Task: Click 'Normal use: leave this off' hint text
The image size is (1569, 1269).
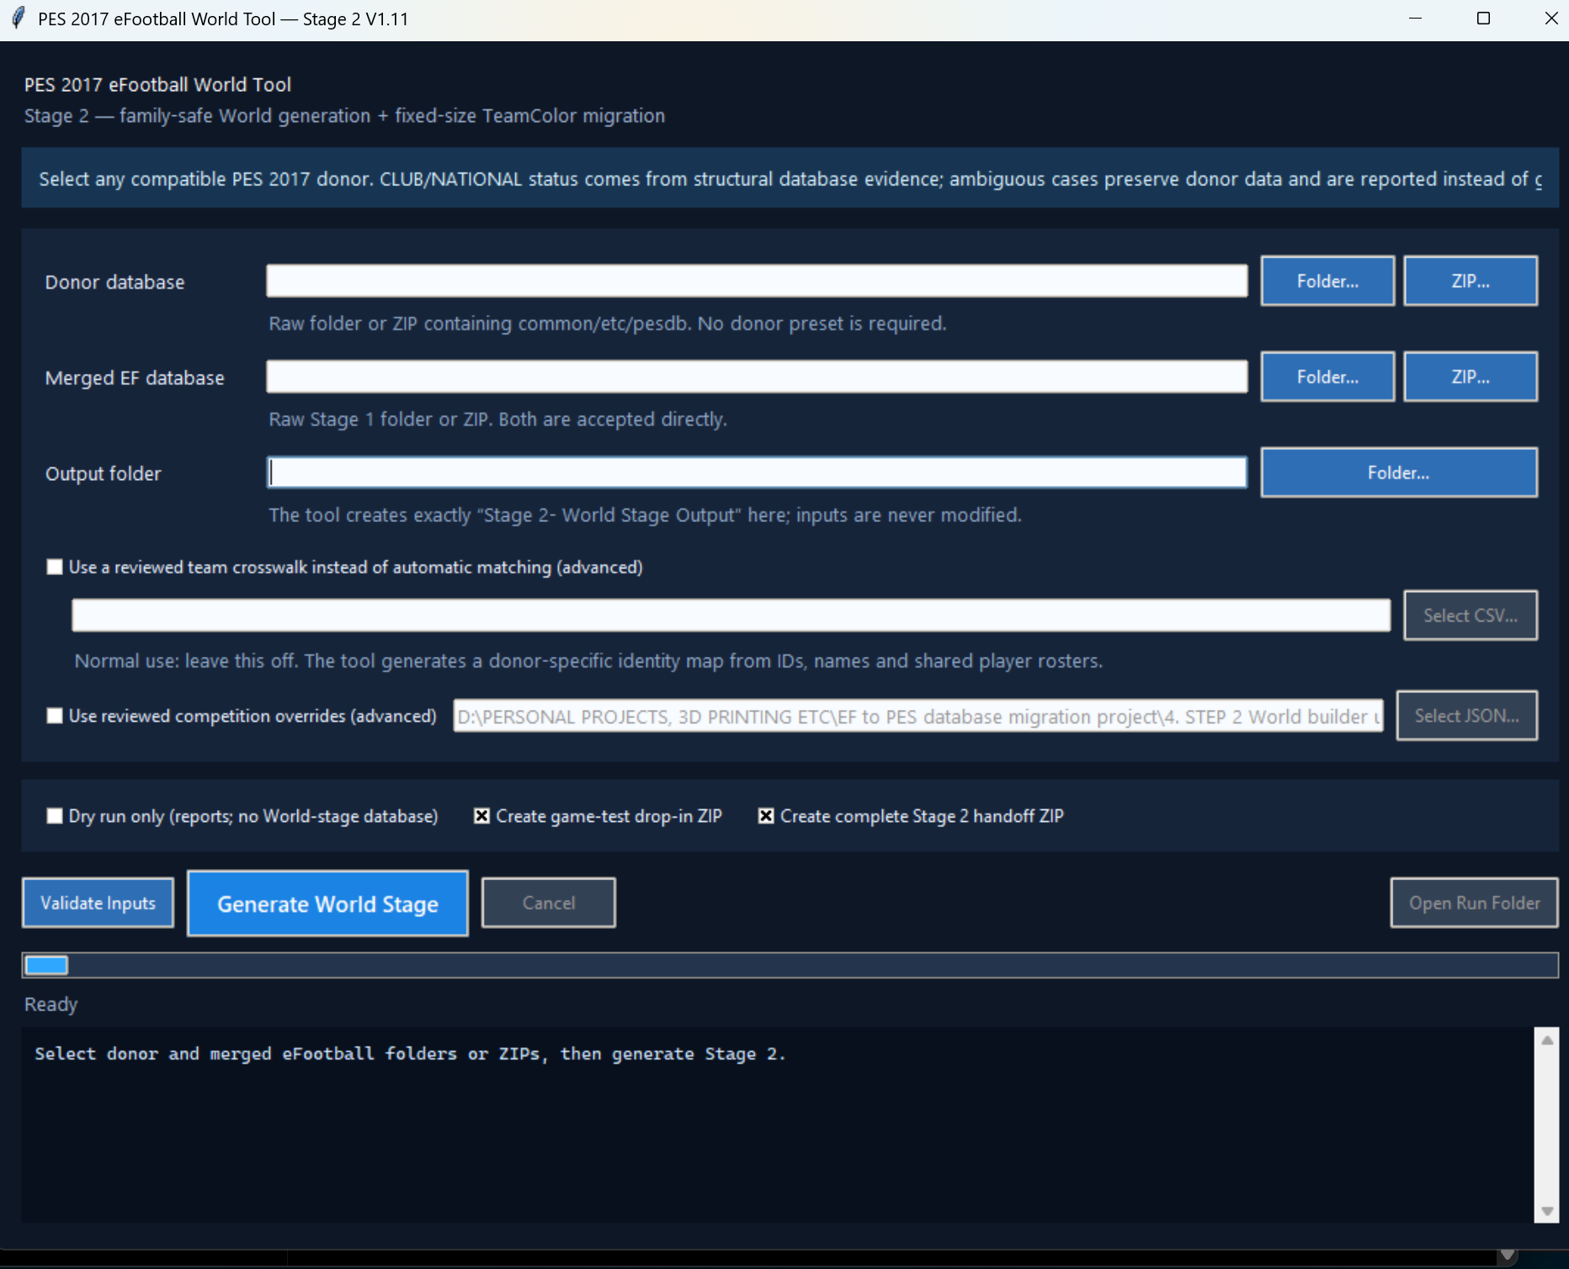Action: click(588, 661)
